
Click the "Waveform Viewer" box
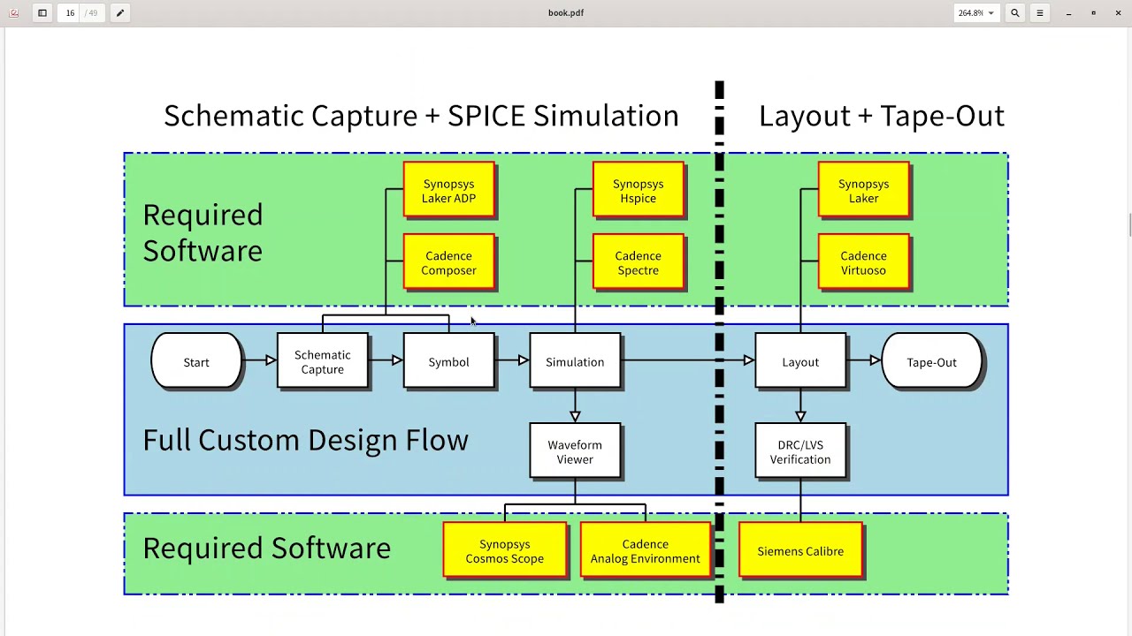pyautogui.click(x=575, y=451)
